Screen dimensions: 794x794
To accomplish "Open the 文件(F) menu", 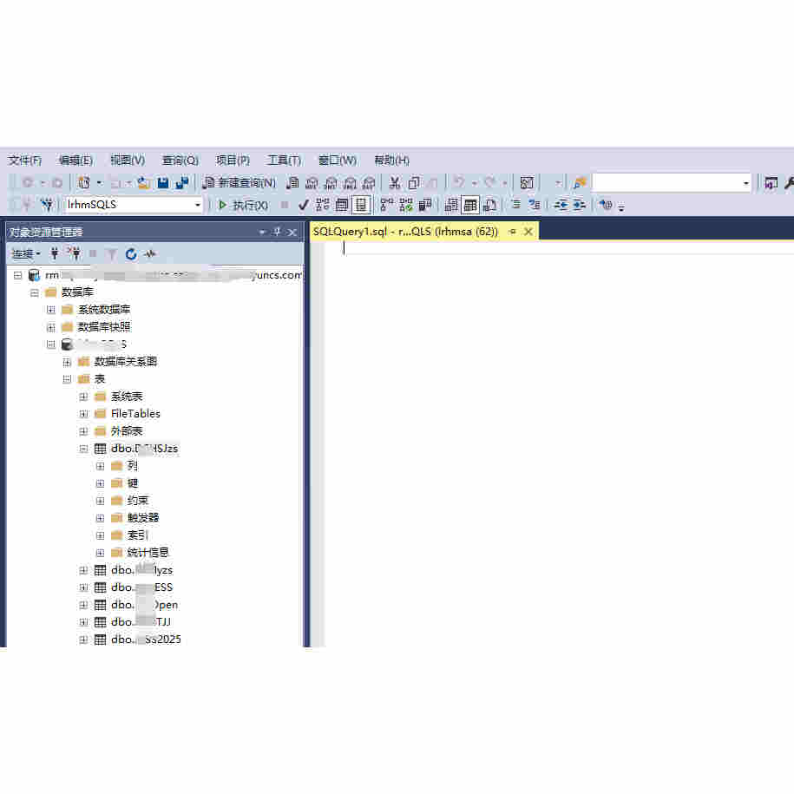I will tap(25, 161).
